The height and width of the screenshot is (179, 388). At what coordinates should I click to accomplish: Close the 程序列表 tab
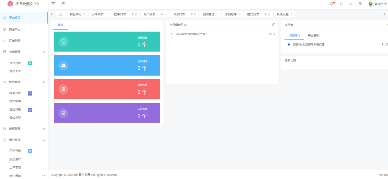click(136, 14)
